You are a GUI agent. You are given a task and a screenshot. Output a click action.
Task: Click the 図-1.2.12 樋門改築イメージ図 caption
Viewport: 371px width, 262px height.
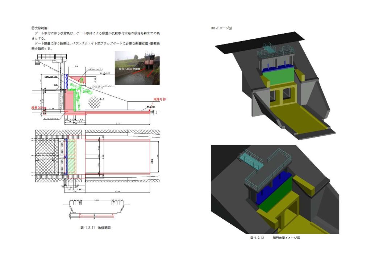pos(275,238)
